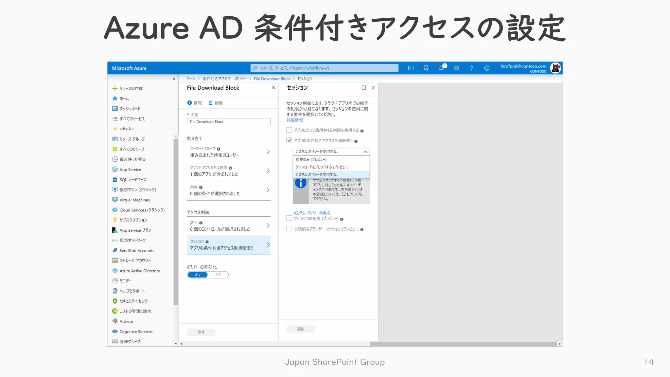Open help question mark icon
The image size is (670, 377).
pyautogui.click(x=471, y=68)
